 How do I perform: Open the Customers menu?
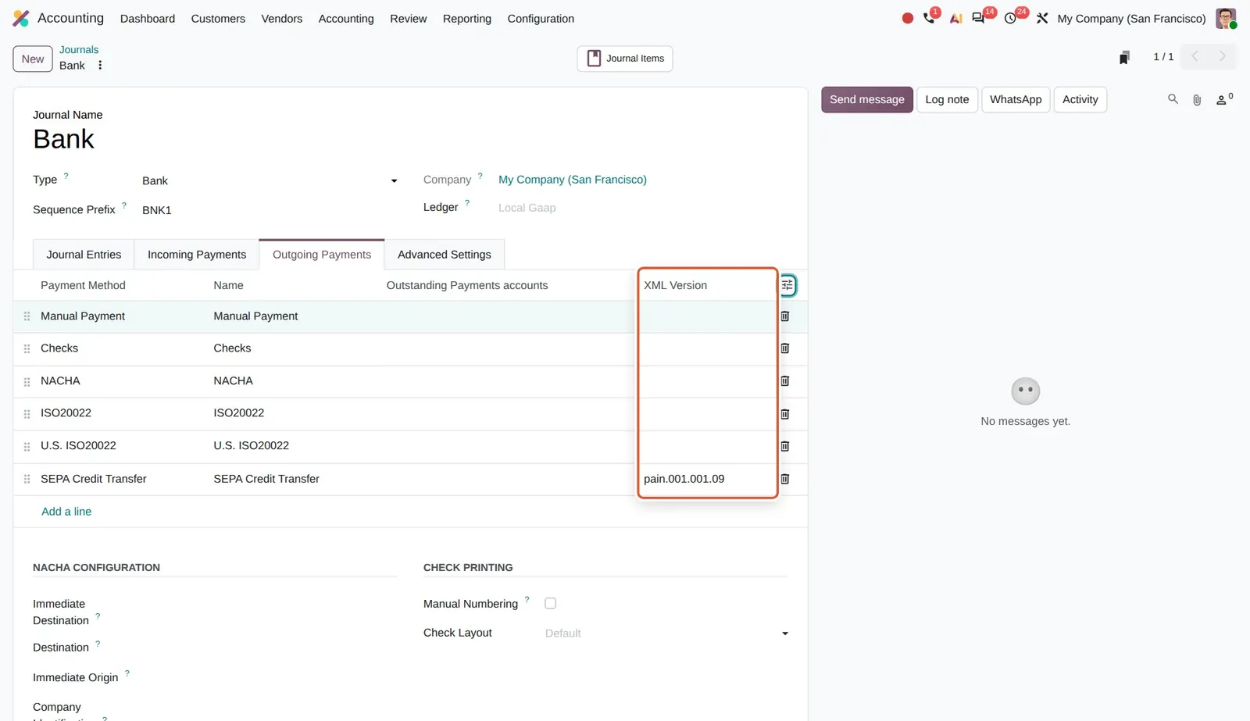point(218,18)
